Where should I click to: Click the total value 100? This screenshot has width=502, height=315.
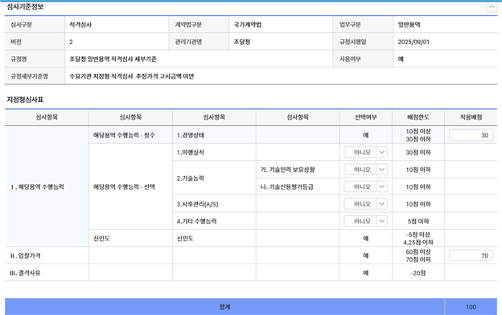tap(471, 307)
